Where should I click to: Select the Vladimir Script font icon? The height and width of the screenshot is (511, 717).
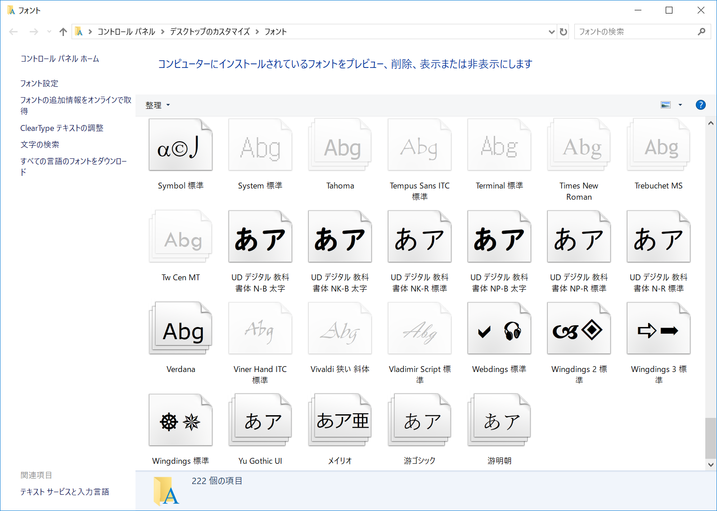(x=419, y=328)
